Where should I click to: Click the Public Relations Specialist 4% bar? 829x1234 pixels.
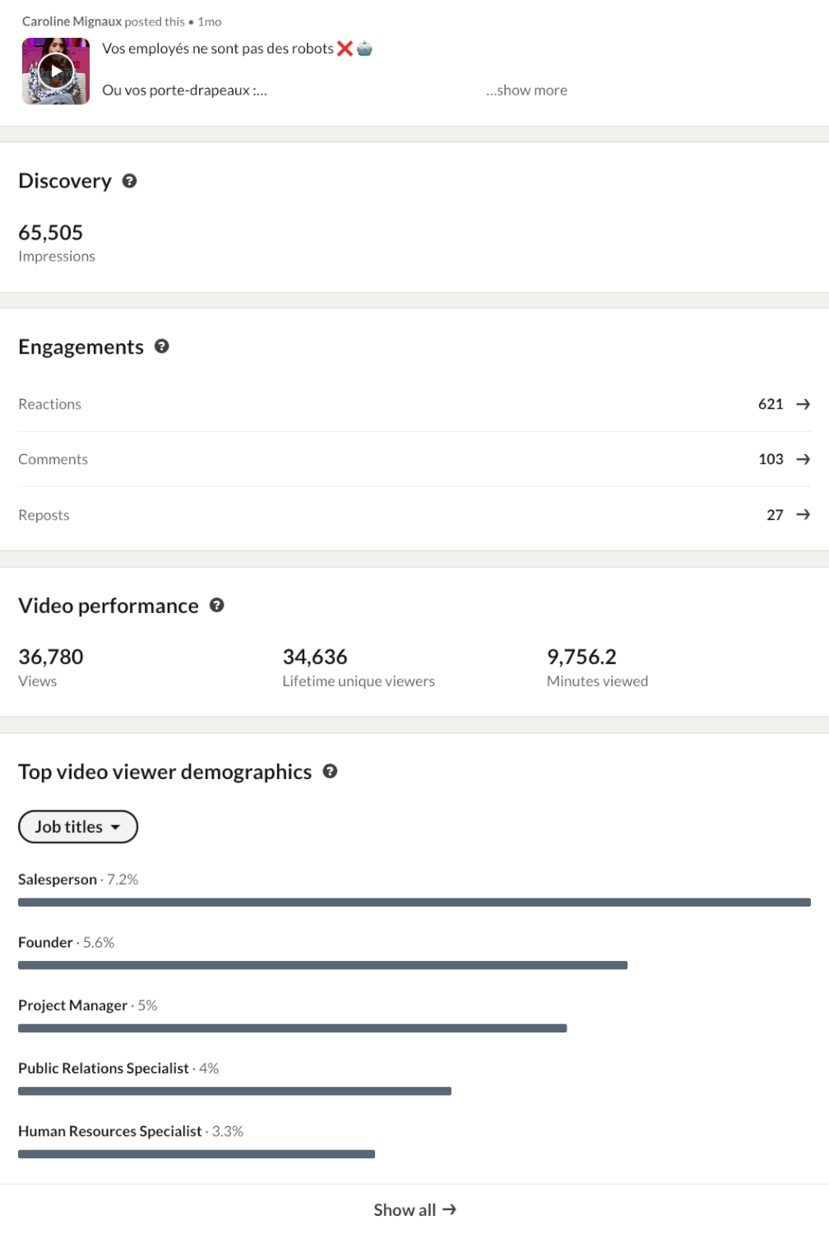click(234, 1091)
